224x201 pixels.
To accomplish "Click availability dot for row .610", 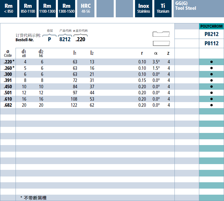I will coord(211,99).
